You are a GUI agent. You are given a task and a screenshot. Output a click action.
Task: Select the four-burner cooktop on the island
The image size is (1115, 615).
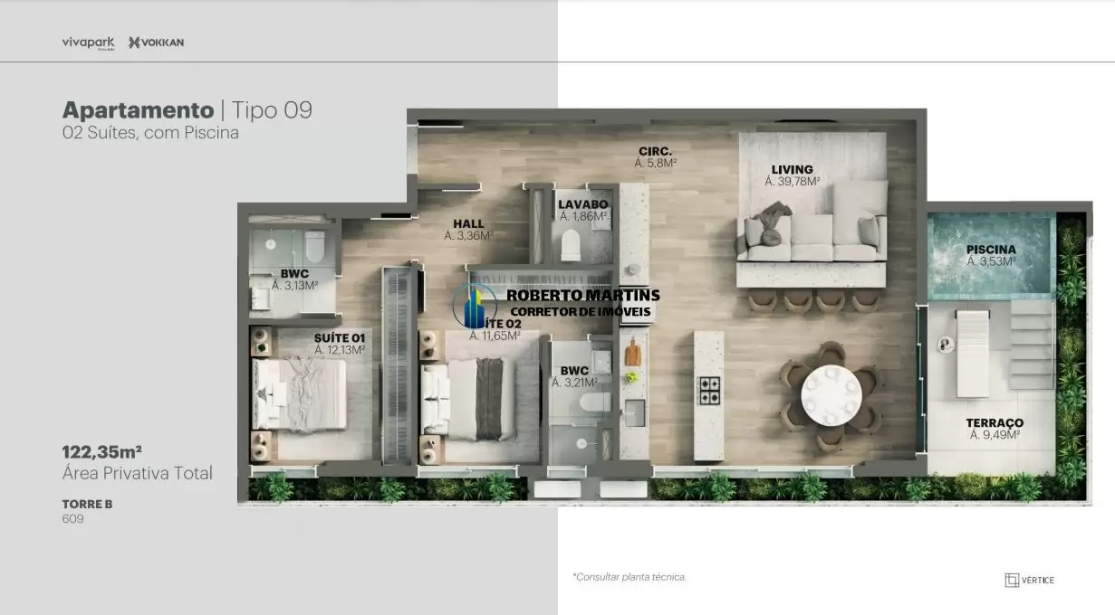(x=709, y=390)
